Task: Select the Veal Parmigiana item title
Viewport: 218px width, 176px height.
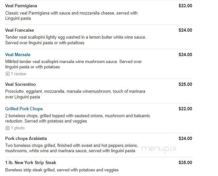Action: [x=21, y=6]
